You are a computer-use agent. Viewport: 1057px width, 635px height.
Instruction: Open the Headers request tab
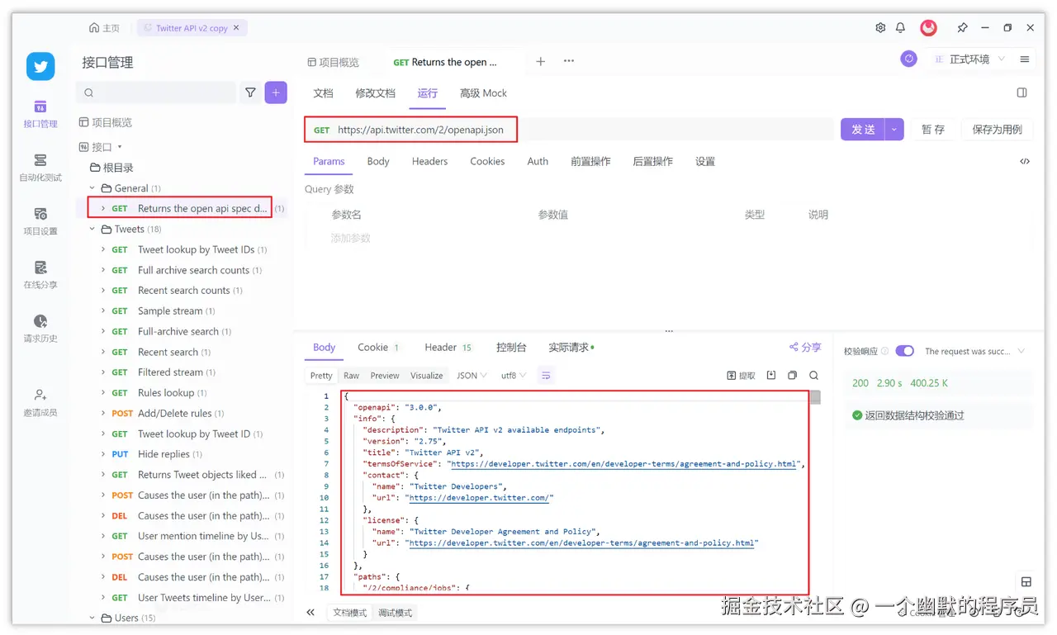[430, 161]
